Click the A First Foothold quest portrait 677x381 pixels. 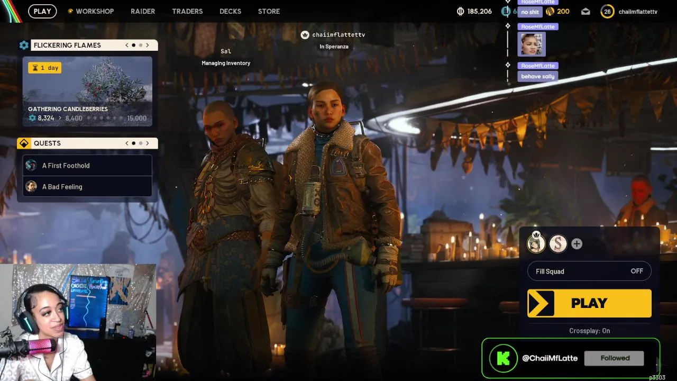pyautogui.click(x=31, y=165)
